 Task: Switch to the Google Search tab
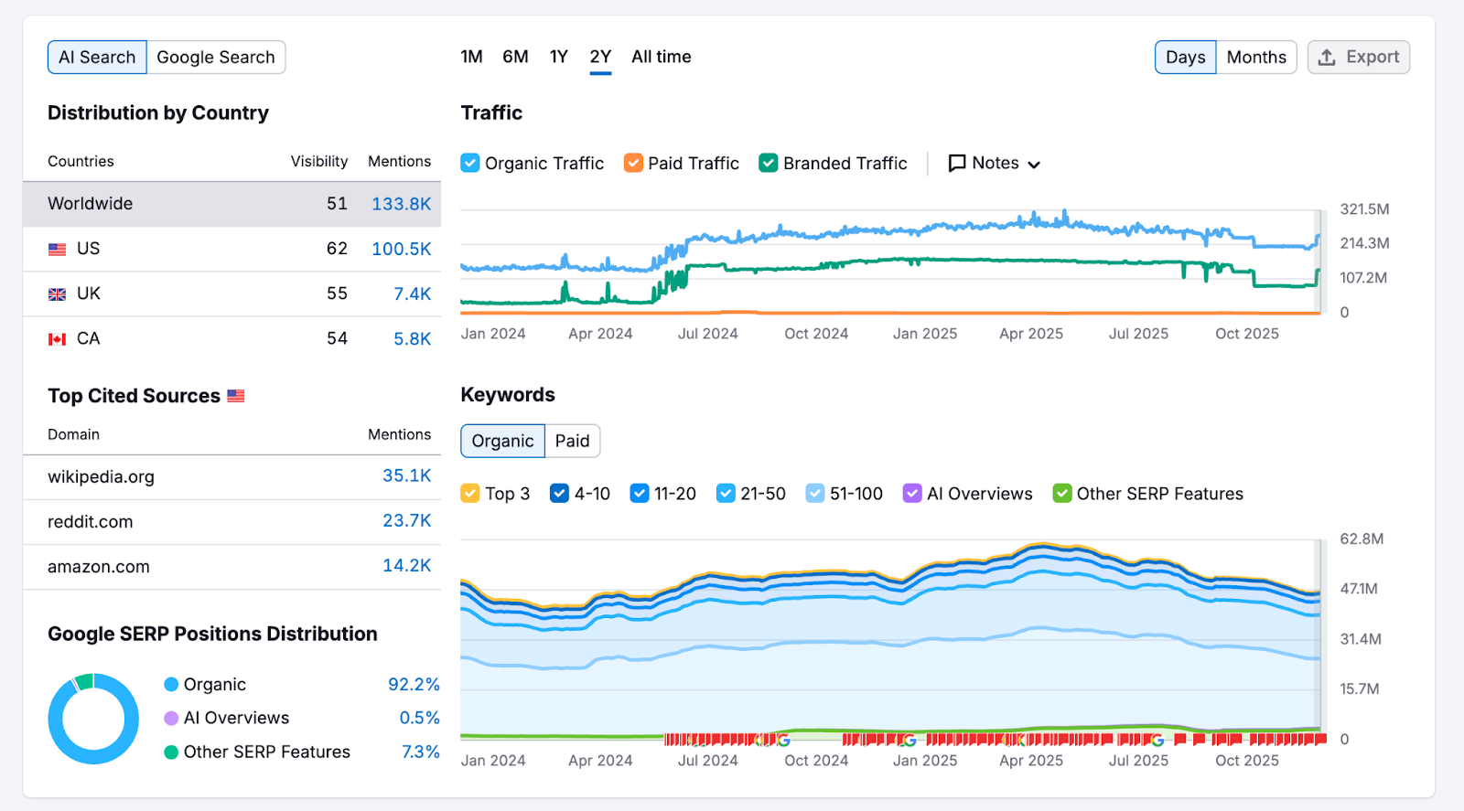click(216, 58)
